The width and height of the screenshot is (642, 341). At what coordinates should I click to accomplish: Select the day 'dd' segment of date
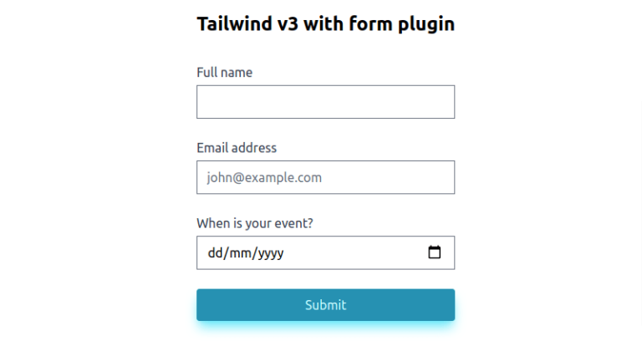coord(216,252)
